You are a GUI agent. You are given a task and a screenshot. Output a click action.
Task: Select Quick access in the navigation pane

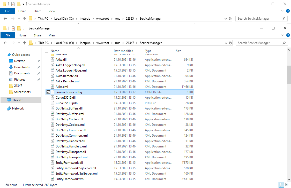21,55
